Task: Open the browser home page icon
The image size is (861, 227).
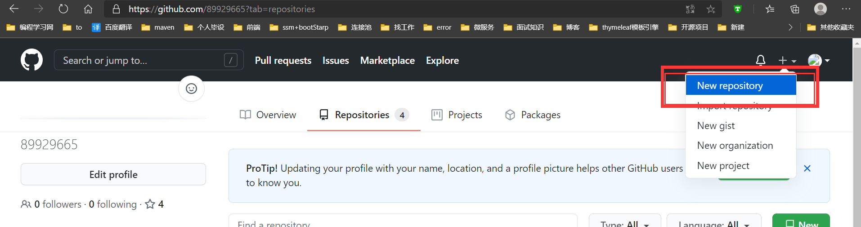Action: click(88, 9)
